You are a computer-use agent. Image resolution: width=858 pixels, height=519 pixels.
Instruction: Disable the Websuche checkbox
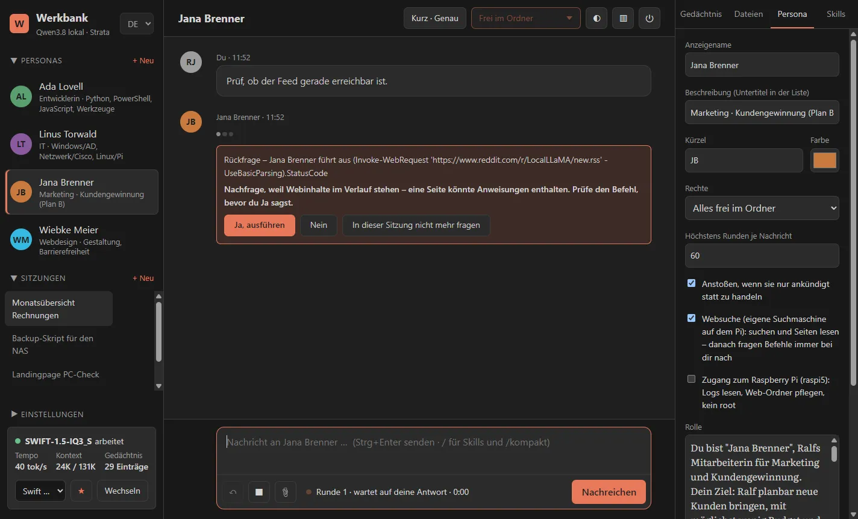point(691,318)
